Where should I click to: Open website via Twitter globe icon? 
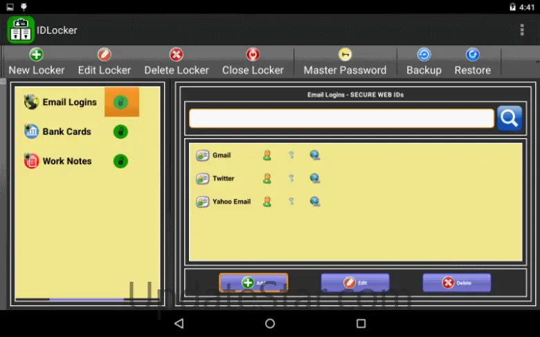315,178
